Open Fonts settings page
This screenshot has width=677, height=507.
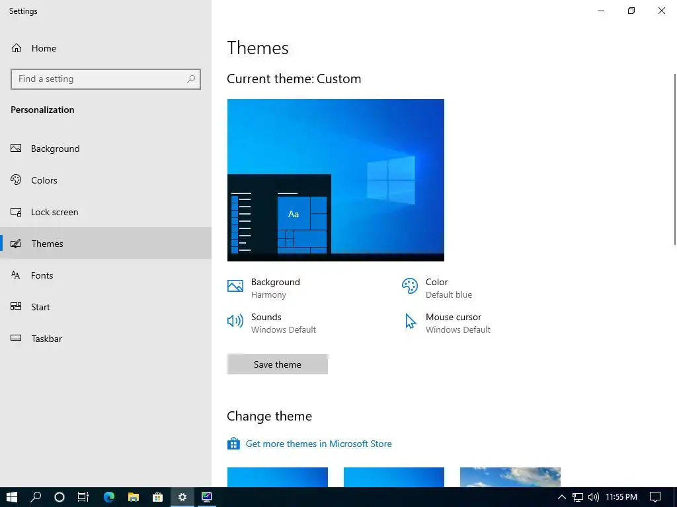(x=106, y=275)
